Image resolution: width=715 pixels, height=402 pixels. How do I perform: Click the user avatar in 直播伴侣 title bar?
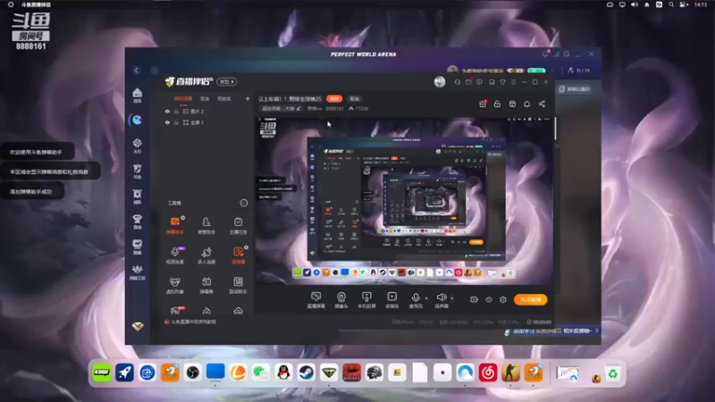(x=440, y=81)
